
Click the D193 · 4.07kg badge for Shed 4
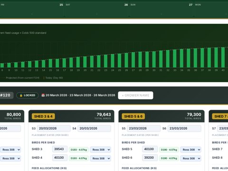click(79, 158)
